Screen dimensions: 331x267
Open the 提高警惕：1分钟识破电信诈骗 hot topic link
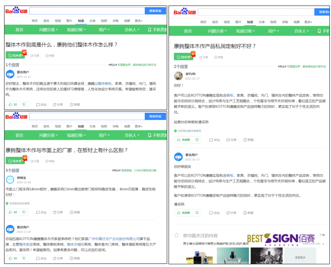[139, 170]
